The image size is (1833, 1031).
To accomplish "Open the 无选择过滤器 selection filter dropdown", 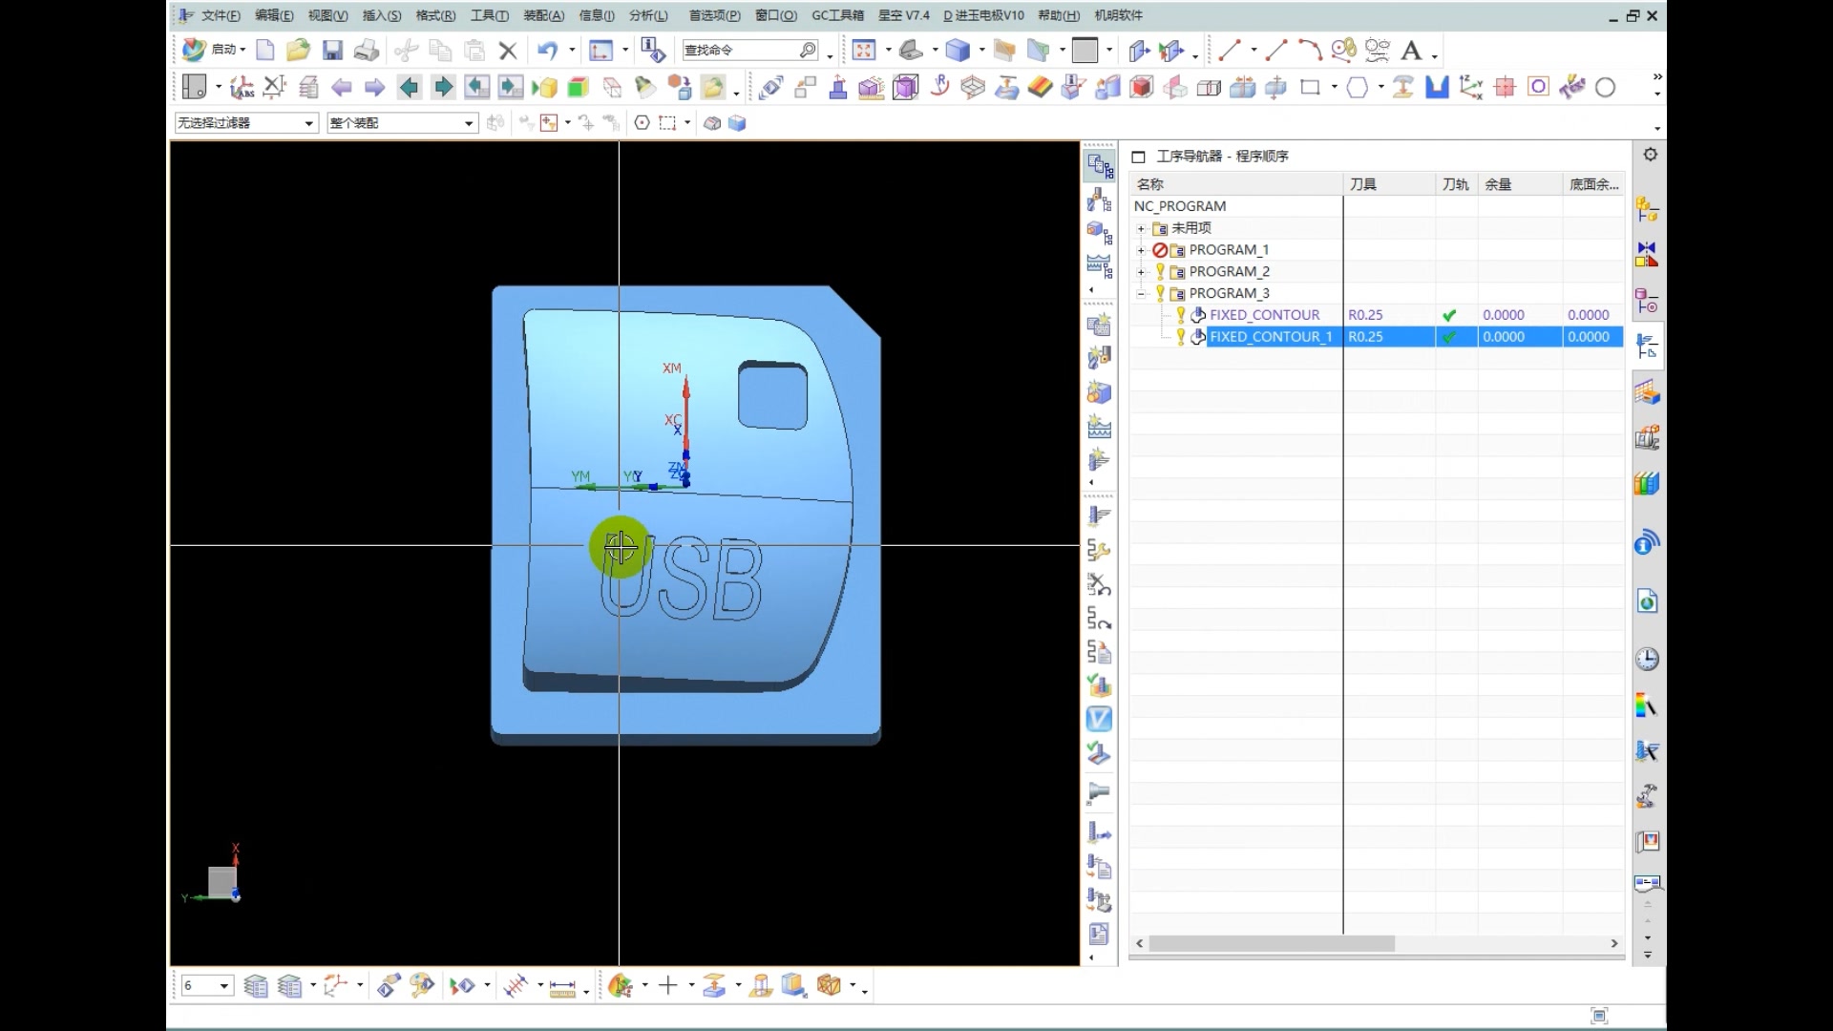I will click(x=308, y=123).
